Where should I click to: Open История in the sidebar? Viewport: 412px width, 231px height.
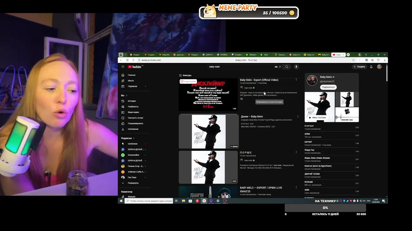(x=132, y=101)
